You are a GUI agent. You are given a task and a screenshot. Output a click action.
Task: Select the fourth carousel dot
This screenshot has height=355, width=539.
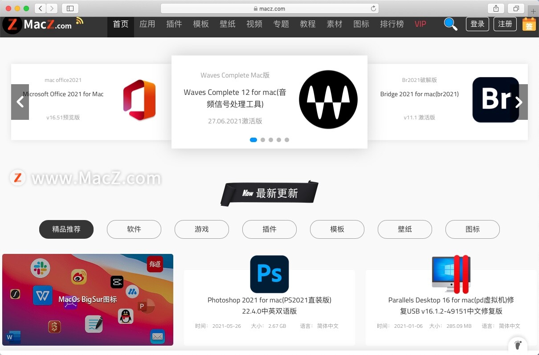(279, 140)
